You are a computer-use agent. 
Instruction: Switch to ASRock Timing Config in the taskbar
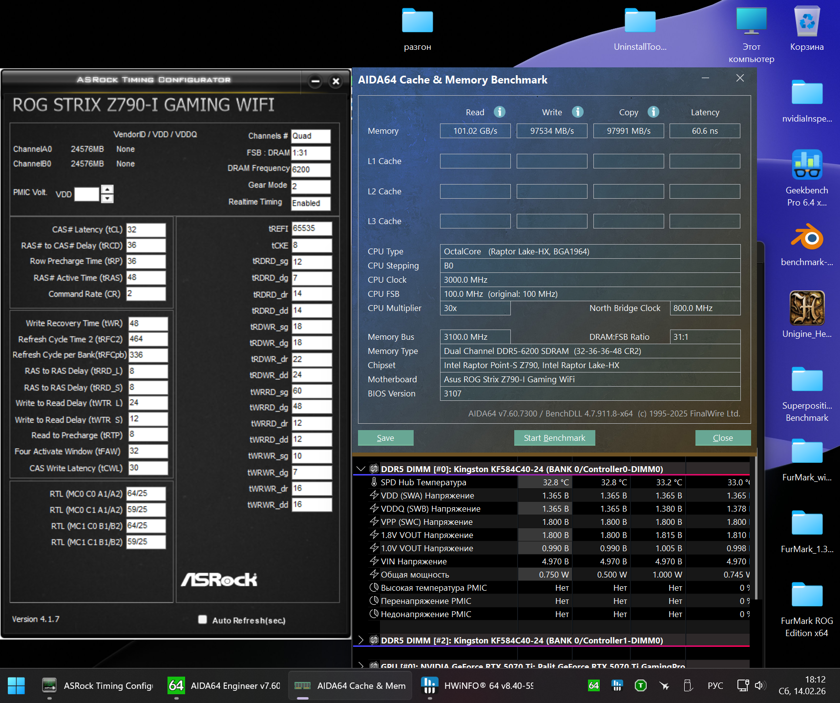tap(98, 686)
